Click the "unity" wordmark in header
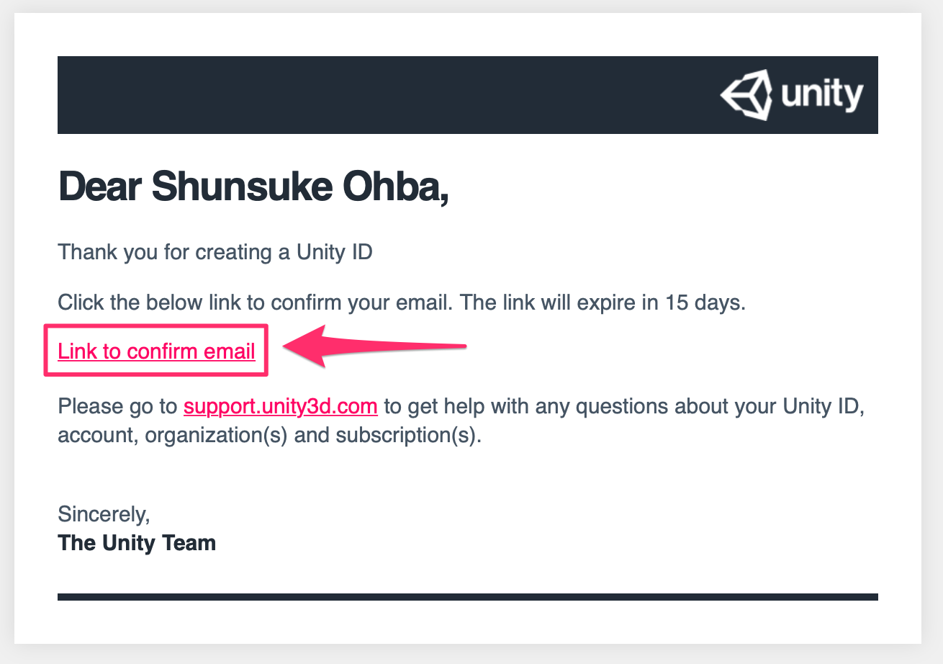 pyautogui.click(x=822, y=94)
